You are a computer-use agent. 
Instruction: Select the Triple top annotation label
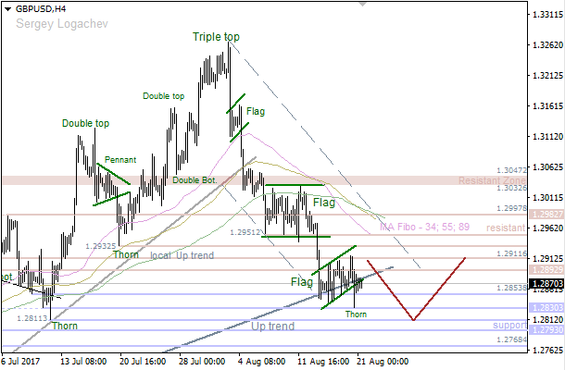(x=216, y=37)
